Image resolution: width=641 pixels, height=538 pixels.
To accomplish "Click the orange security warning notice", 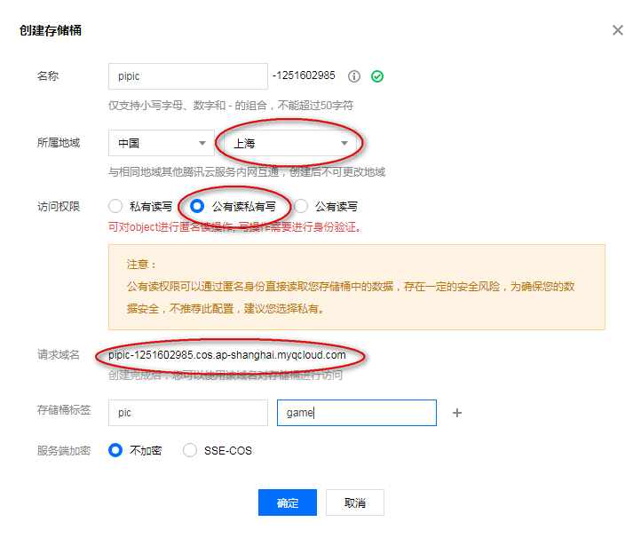I will [x=356, y=288].
